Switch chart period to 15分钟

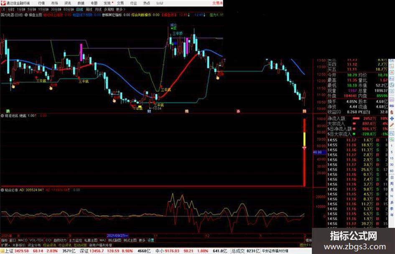(43, 9)
